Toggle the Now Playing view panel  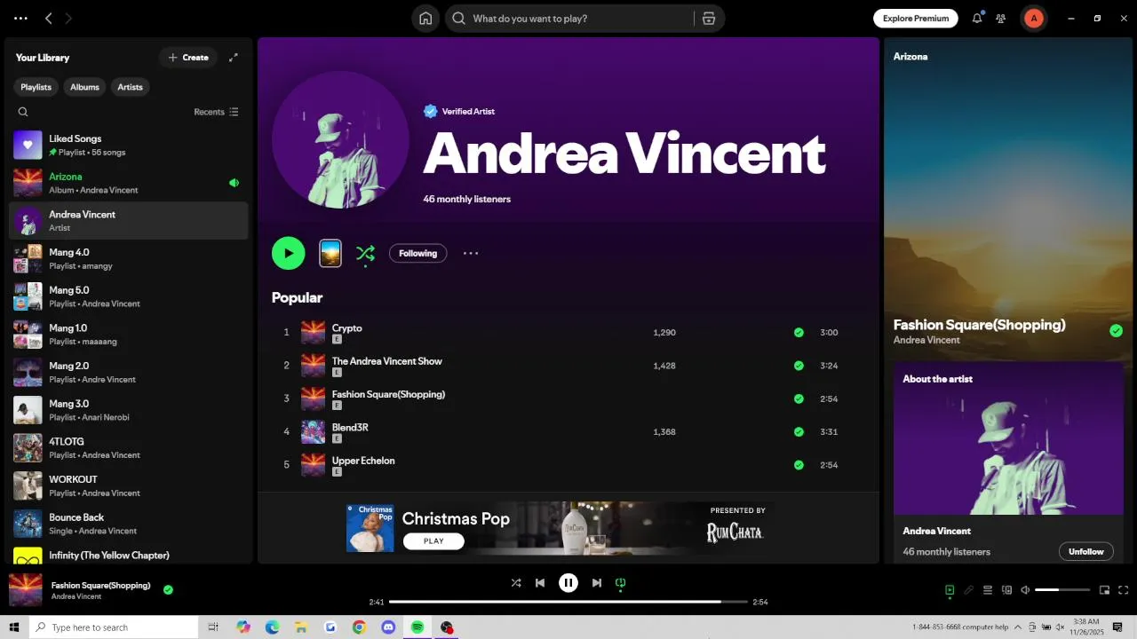(x=950, y=590)
